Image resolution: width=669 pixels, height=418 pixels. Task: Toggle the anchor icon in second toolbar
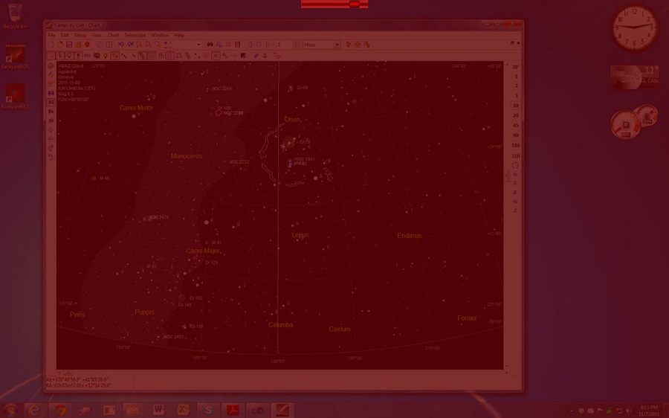click(x=265, y=56)
